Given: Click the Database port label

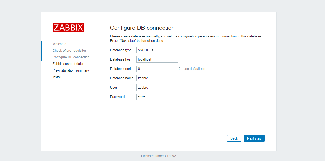Looking at the screenshot, I should click(x=120, y=69).
